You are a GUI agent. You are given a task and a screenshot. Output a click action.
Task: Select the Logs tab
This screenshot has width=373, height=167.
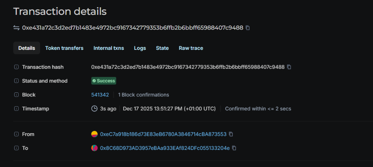tap(140, 48)
